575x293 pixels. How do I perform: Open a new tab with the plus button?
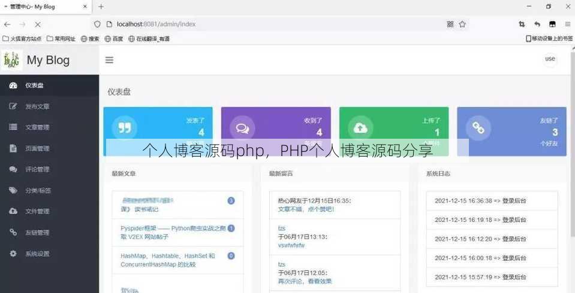coord(101,7)
